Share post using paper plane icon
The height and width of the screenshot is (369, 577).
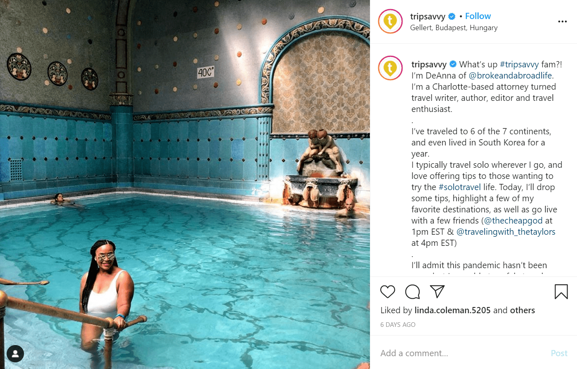point(437,291)
